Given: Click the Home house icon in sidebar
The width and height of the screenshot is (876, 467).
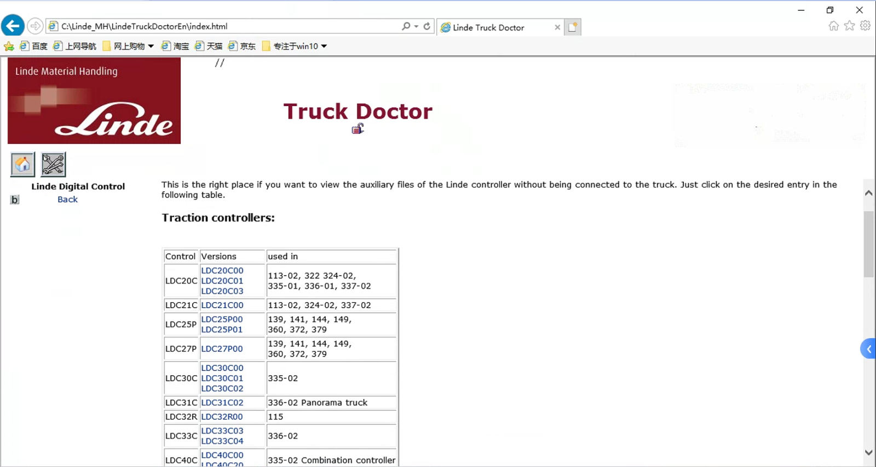Looking at the screenshot, I should (22, 164).
